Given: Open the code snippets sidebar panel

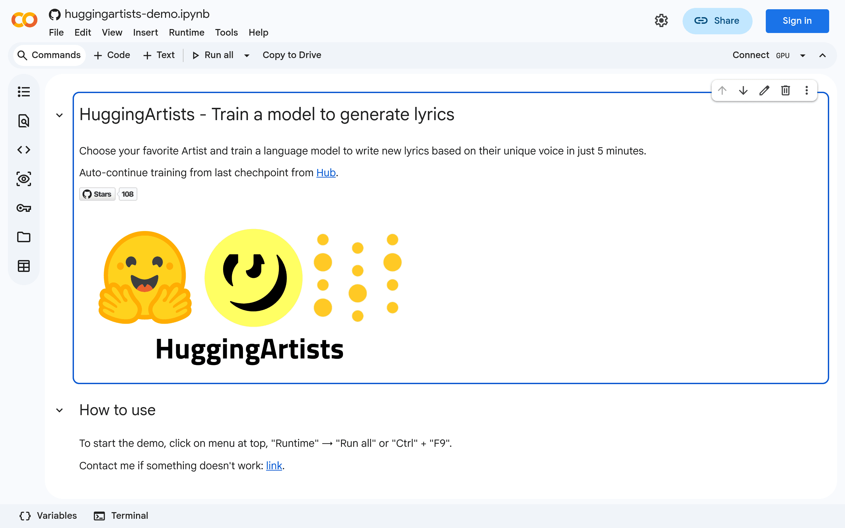Looking at the screenshot, I should tap(24, 150).
